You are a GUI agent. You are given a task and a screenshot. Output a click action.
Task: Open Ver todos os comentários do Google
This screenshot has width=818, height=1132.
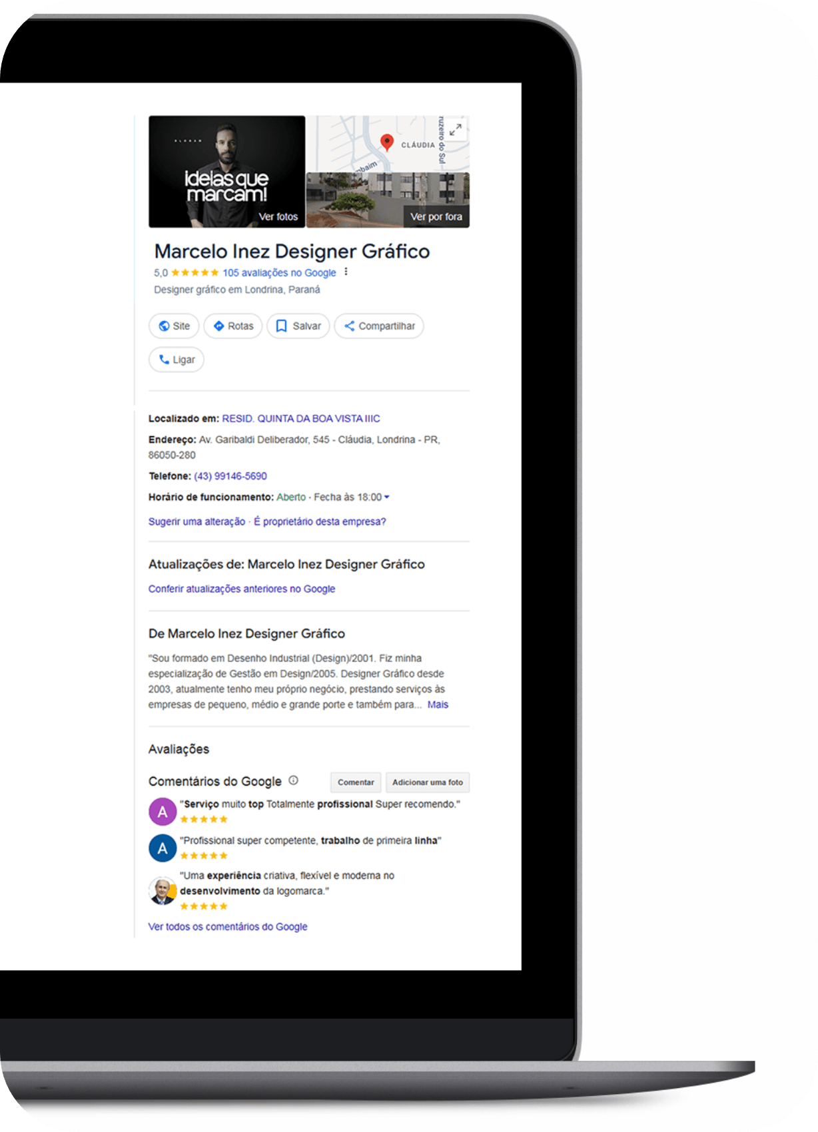228,926
